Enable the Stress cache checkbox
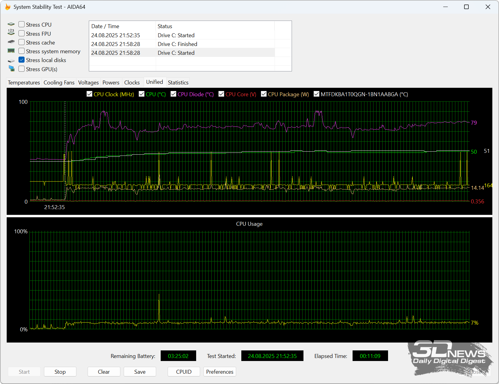Screen dimensions: 499x384 tap(22, 42)
